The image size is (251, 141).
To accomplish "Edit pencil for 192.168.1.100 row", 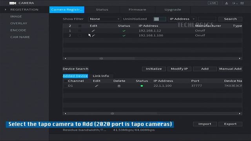I will [x=93, y=36].
